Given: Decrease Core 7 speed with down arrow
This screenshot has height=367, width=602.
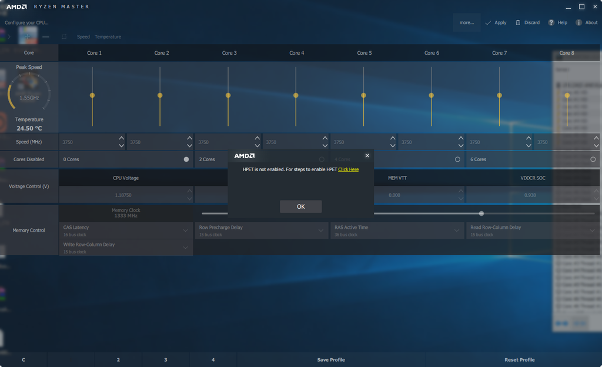Looking at the screenshot, I should pyautogui.click(x=529, y=146).
